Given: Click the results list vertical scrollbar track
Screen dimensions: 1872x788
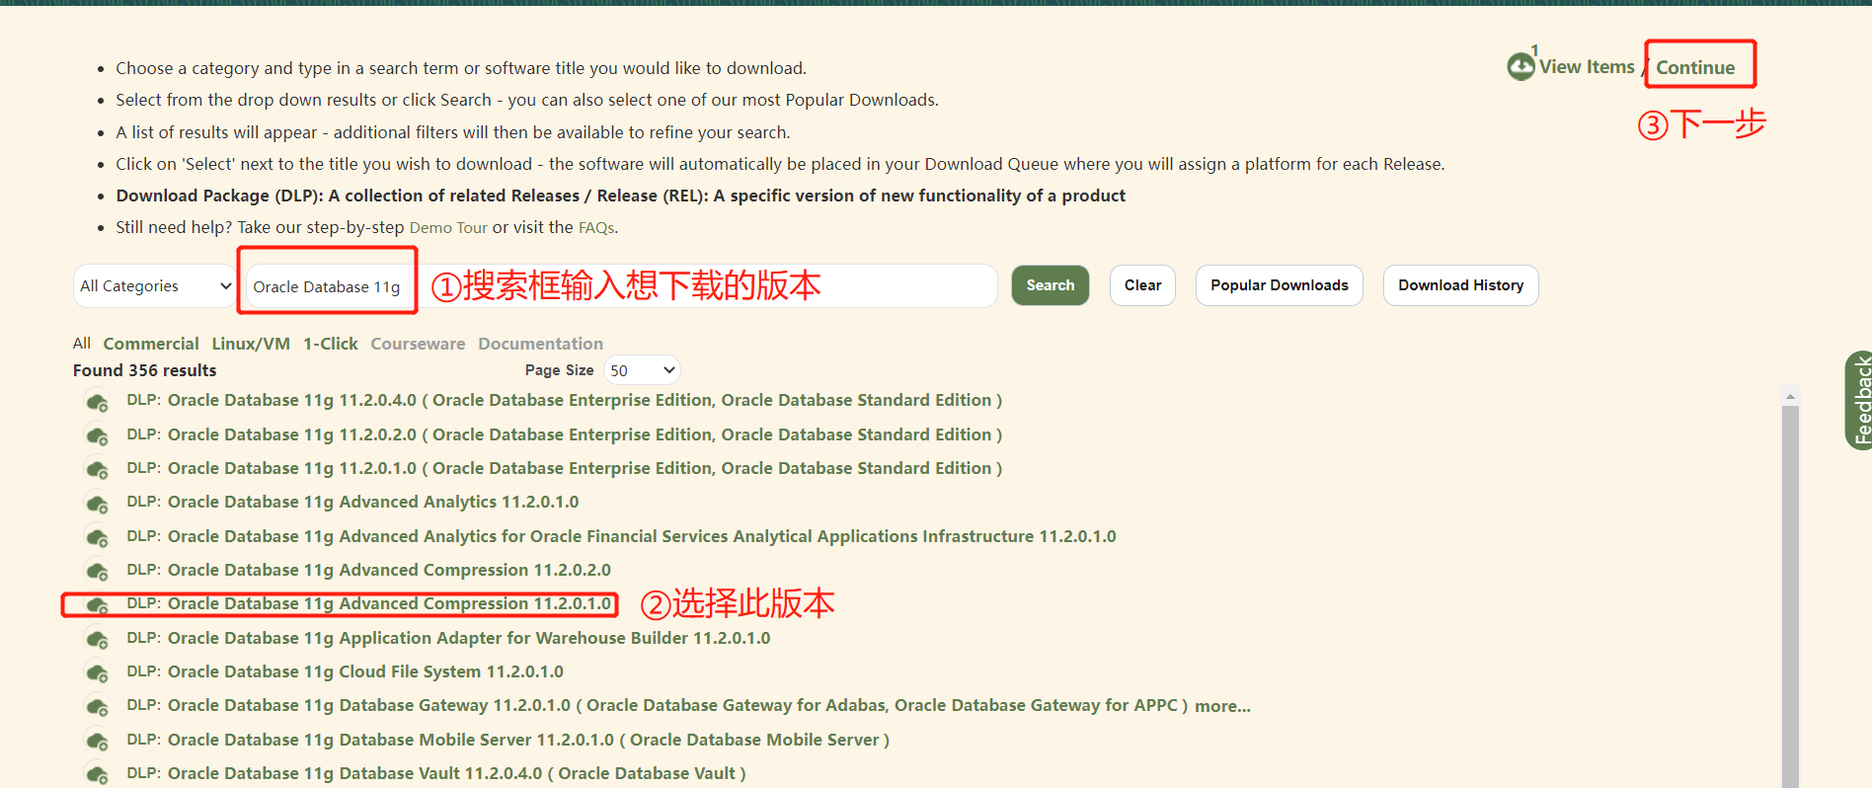Looking at the screenshot, I should [1790, 596].
